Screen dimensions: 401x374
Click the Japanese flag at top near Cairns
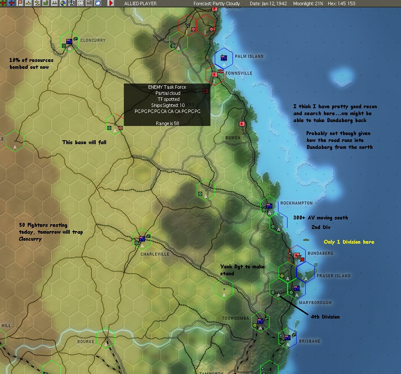215,9
